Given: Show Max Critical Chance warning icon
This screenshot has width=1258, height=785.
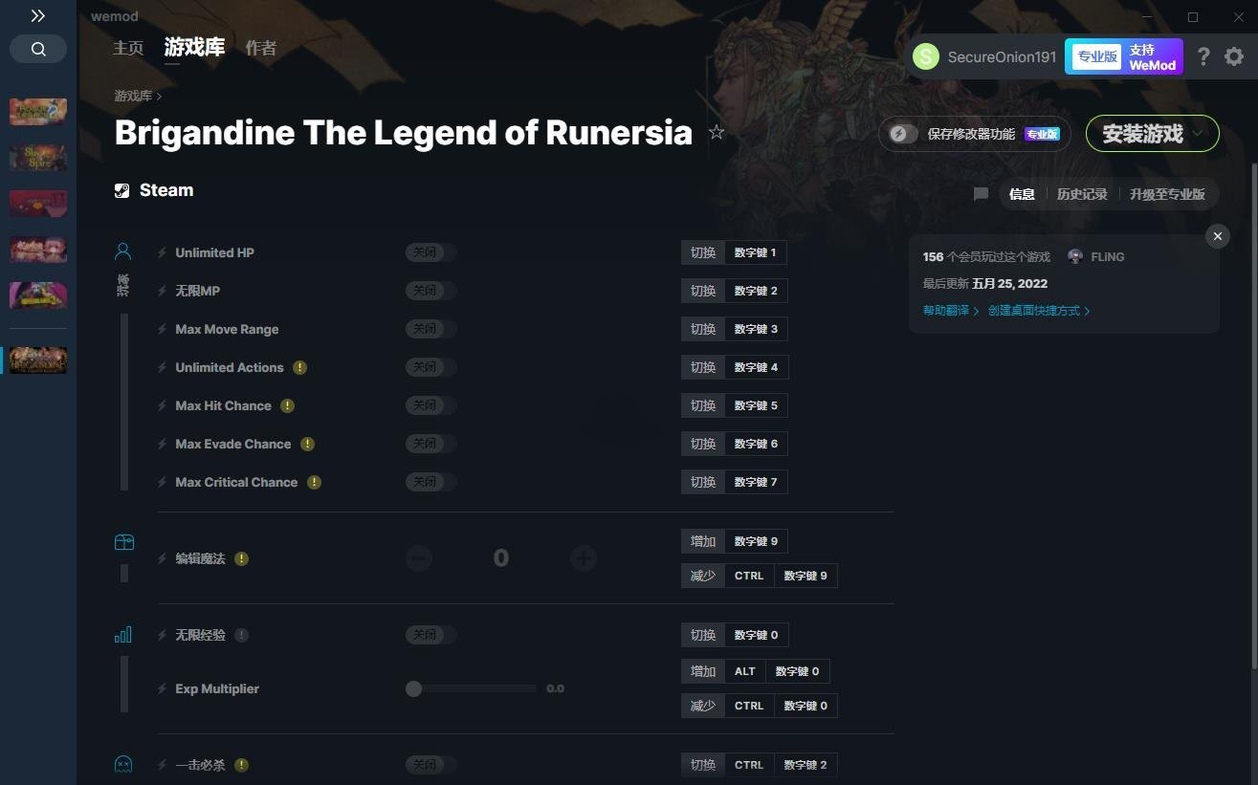Looking at the screenshot, I should pyautogui.click(x=314, y=482).
